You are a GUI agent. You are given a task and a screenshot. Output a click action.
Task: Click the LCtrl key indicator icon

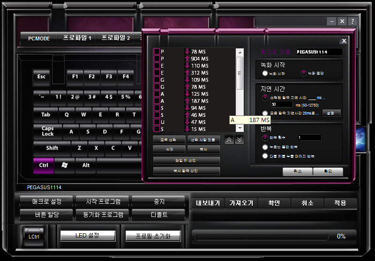tap(34, 237)
